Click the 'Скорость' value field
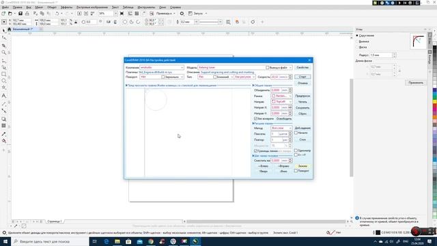Viewport: 437px width, 246px height. tap(279, 77)
